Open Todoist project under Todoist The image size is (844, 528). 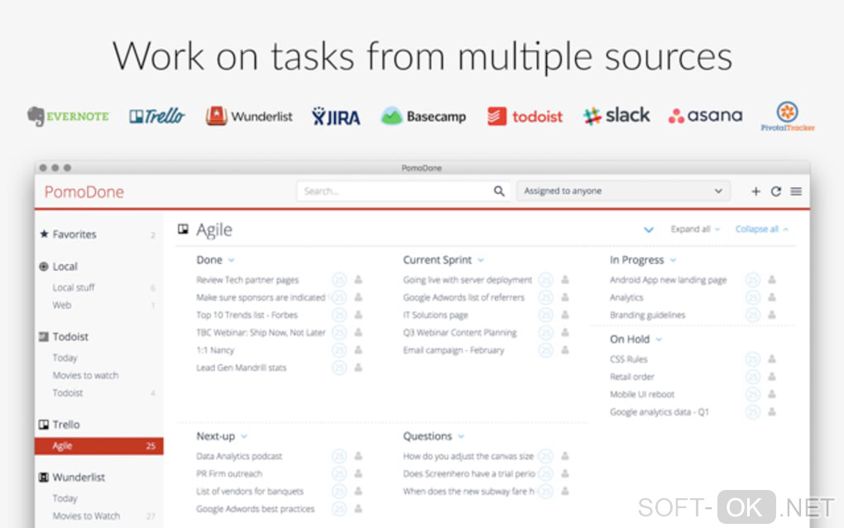[x=67, y=393]
